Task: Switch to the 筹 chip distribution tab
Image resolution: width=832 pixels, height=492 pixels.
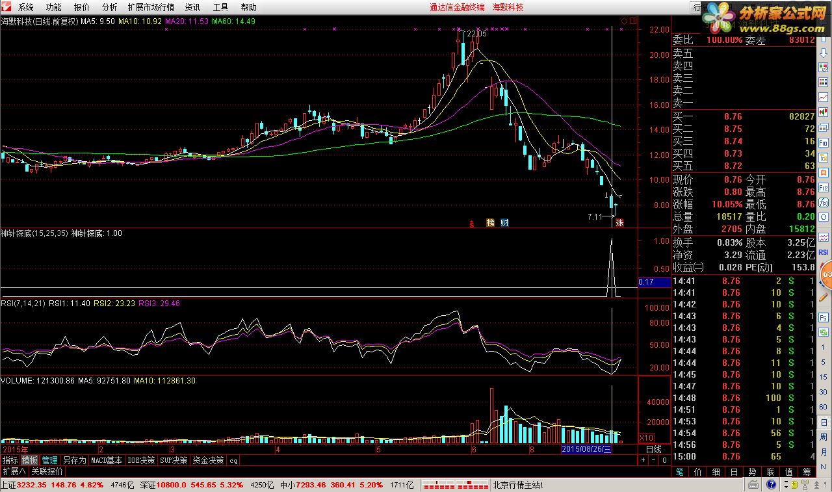Action: click(807, 472)
